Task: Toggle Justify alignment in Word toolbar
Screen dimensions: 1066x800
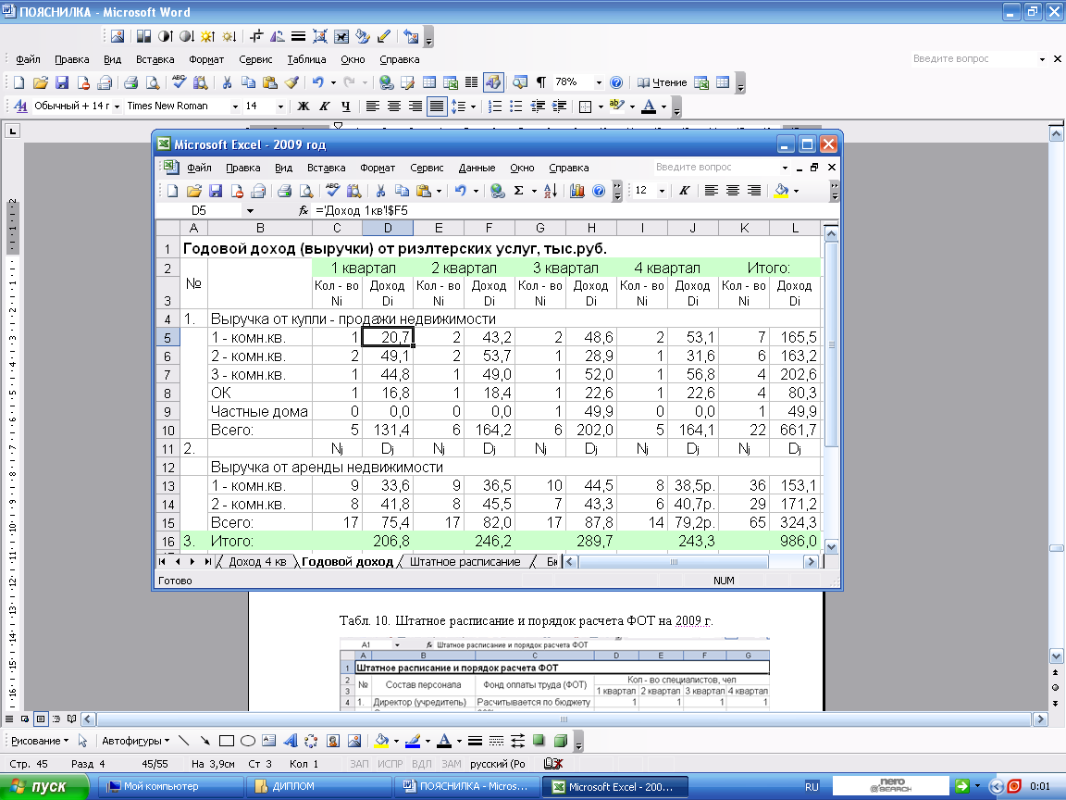Action: (436, 106)
